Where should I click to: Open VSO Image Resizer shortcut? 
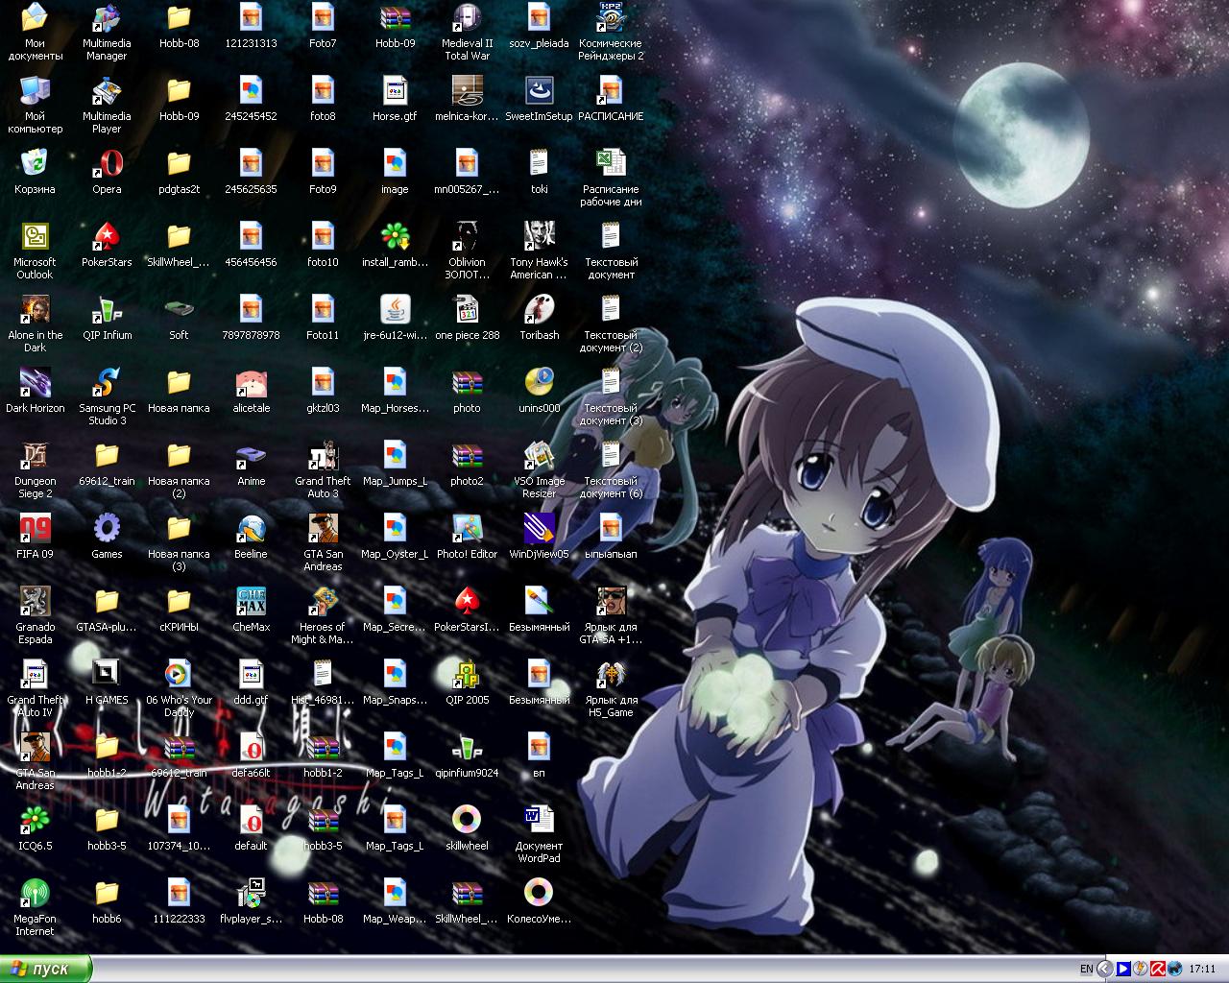tap(539, 455)
